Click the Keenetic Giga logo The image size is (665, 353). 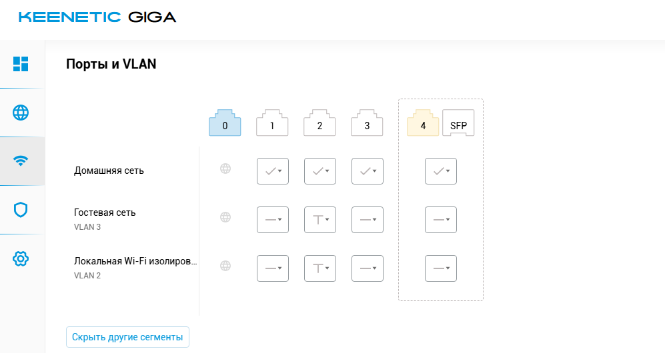[x=97, y=17]
